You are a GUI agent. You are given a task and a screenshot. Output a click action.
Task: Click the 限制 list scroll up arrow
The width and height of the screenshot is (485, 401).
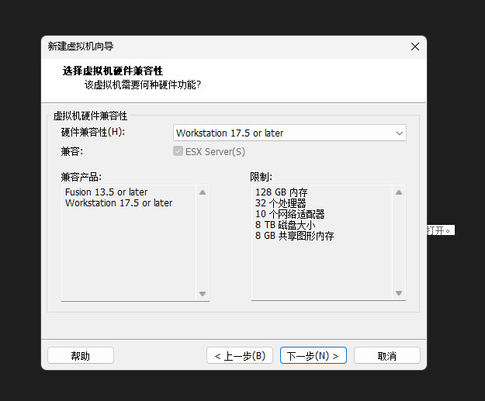click(x=399, y=192)
